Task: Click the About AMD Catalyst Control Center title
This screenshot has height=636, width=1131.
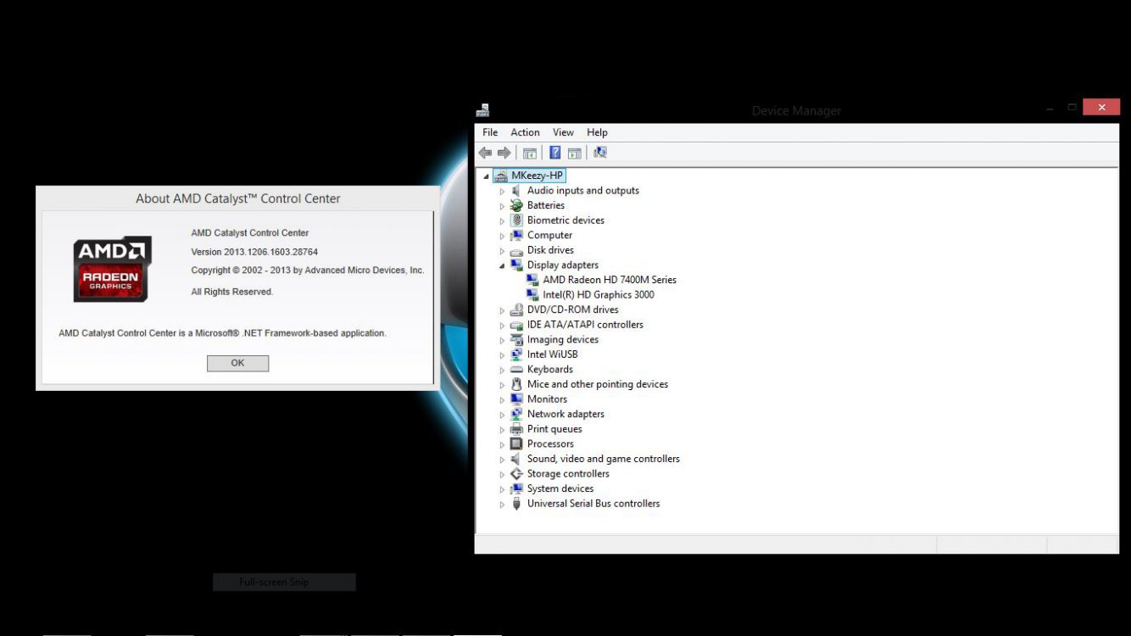Action: click(x=238, y=198)
